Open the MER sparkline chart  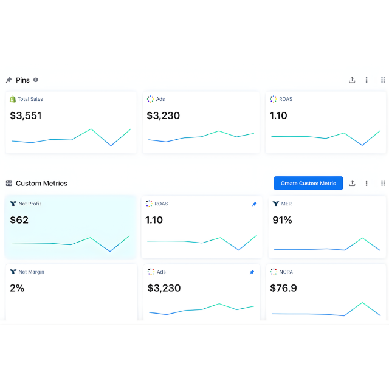coord(327,244)
